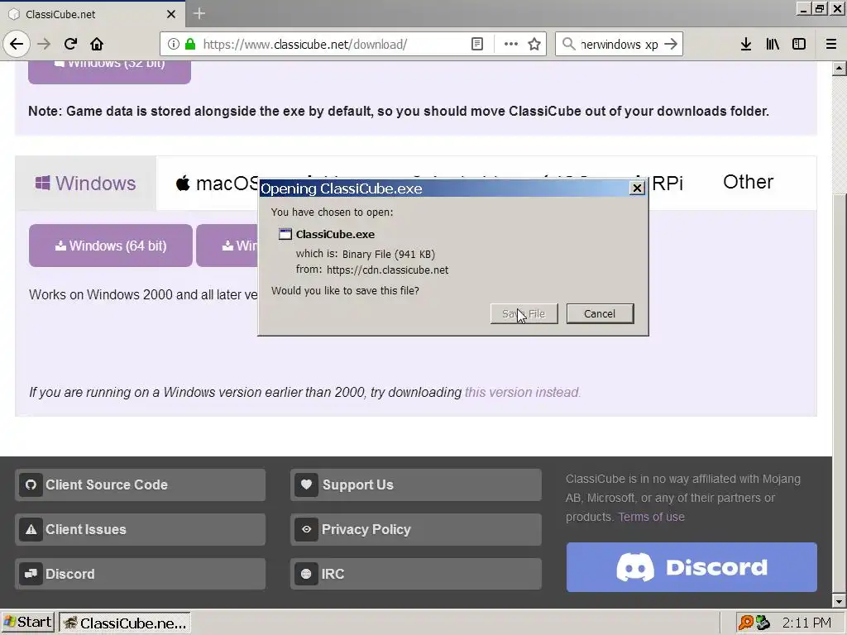
Task: Open Terms of use link
Action: point(652,517)
